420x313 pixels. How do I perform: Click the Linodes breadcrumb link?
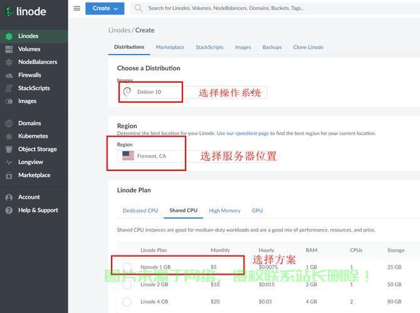tap(119, 30)
